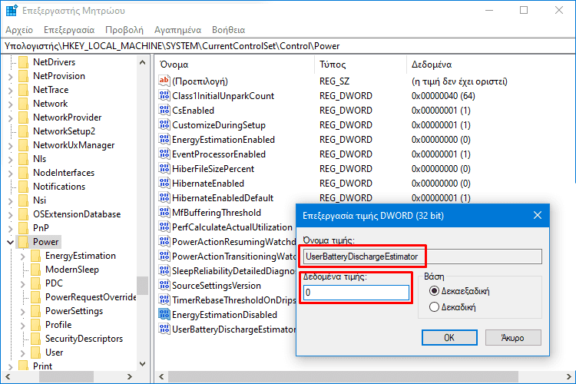Select the SleepReliabilityDetailedDiagnostics DWORD icon
This screenshot has width=576, height=384.
tap(164, 271)
